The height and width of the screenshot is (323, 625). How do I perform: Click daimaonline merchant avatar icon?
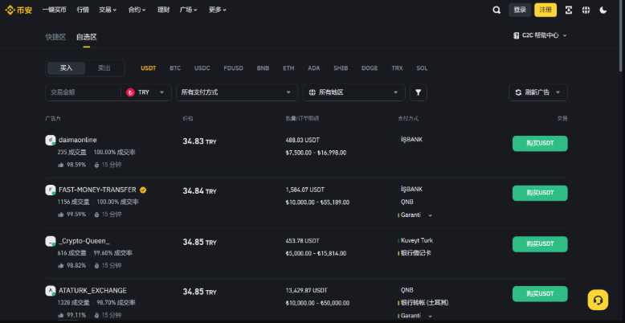pos(51,140)
